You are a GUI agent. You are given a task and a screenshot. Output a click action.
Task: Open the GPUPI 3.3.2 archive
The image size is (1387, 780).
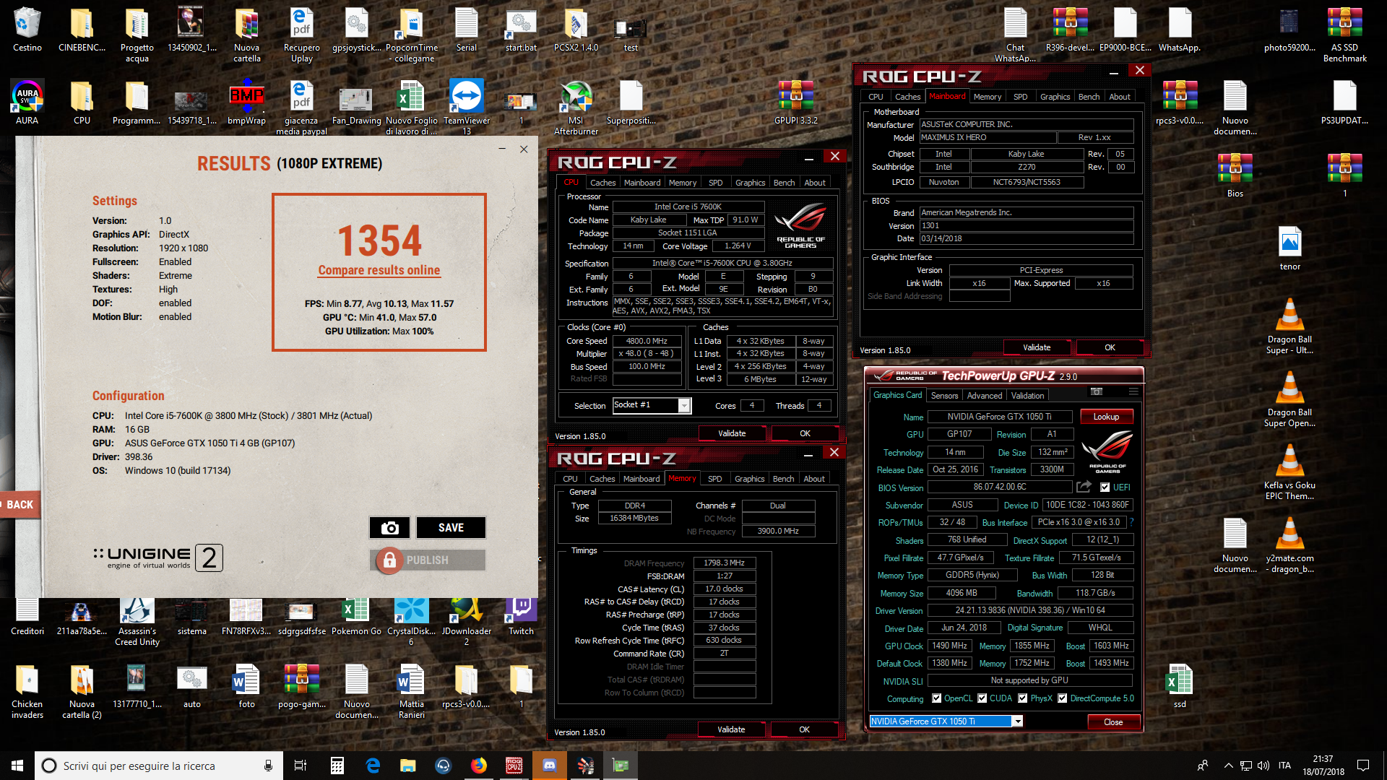(x=795, y=102)
